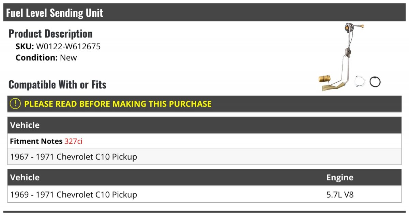Click the silver lock ring image
This screenshot has height=216, width=409.
pyautogui.click(x=360, y=82)
